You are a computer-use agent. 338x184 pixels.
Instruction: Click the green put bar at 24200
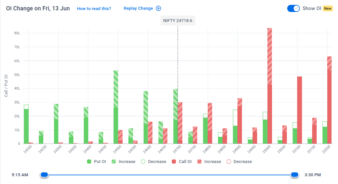pos(26,124)
